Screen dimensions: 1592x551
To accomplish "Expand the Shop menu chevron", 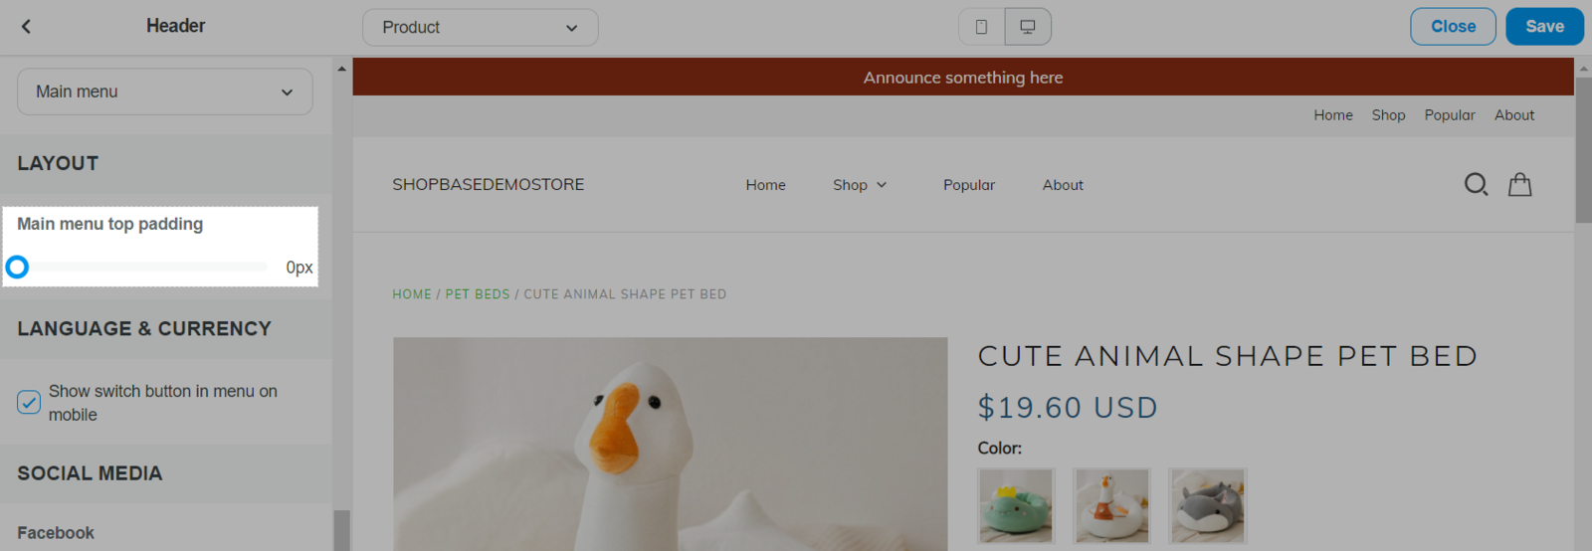I will click(x=882, y=185).
